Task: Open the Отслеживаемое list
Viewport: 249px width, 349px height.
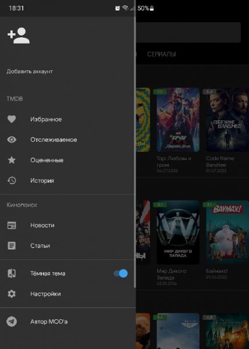Action: pos(67,140)
